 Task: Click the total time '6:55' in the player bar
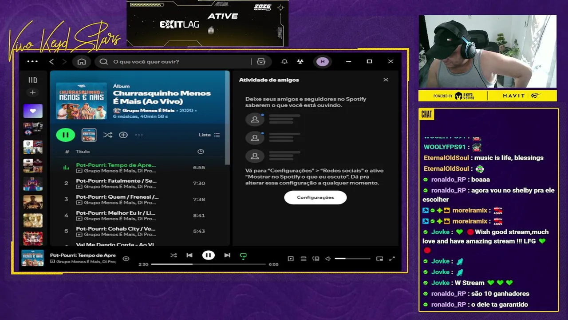[273, 264]
